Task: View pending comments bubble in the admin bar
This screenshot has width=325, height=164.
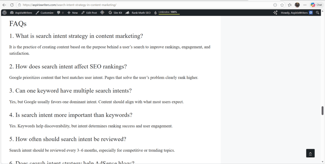Action: click(x=60, y=13)
